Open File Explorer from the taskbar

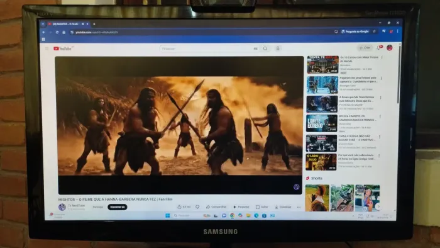tap(248, 215)
